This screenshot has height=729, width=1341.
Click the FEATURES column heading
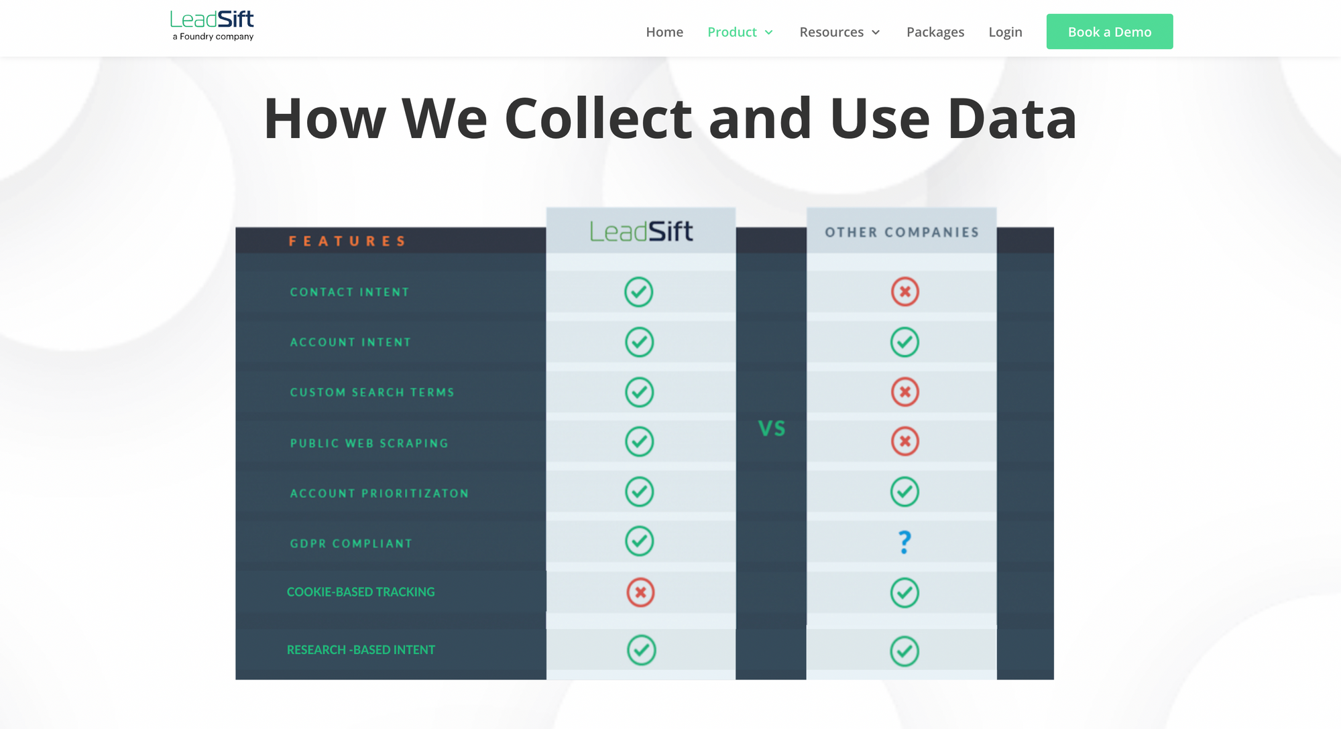[347, 241]
